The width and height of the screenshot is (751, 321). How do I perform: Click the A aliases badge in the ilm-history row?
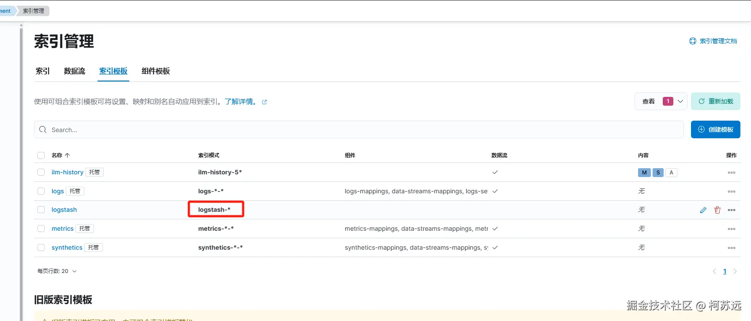(671, 173)
